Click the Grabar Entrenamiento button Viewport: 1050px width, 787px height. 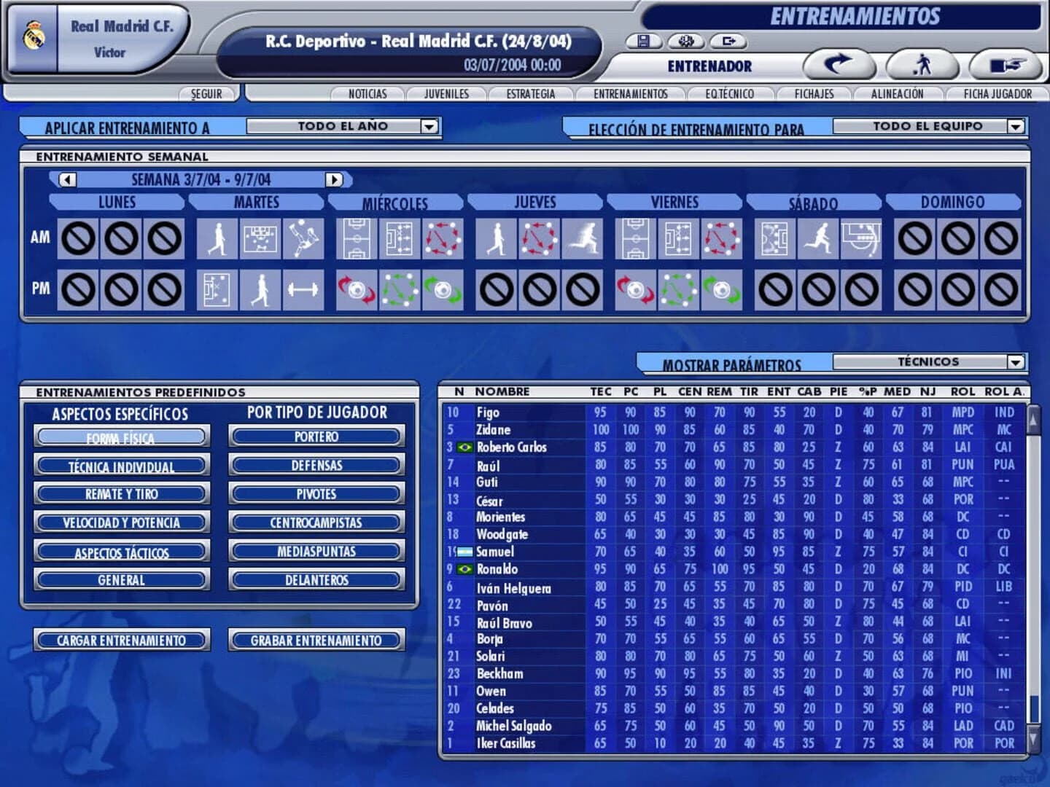coord(316,640)
